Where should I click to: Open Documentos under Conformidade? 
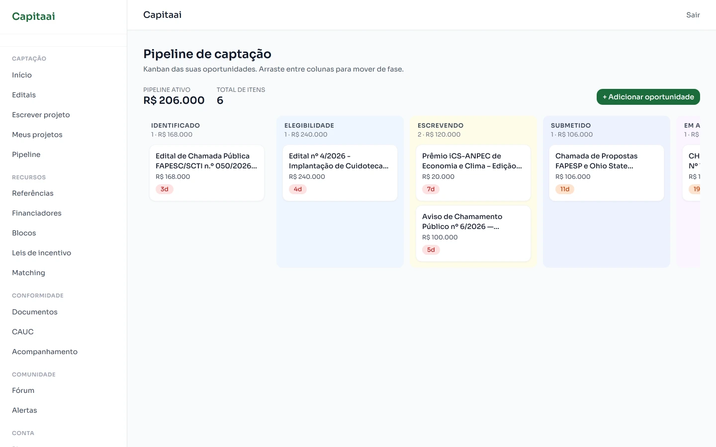click(35, 312)
